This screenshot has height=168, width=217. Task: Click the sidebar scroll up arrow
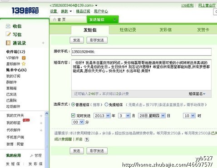point(47,113)
